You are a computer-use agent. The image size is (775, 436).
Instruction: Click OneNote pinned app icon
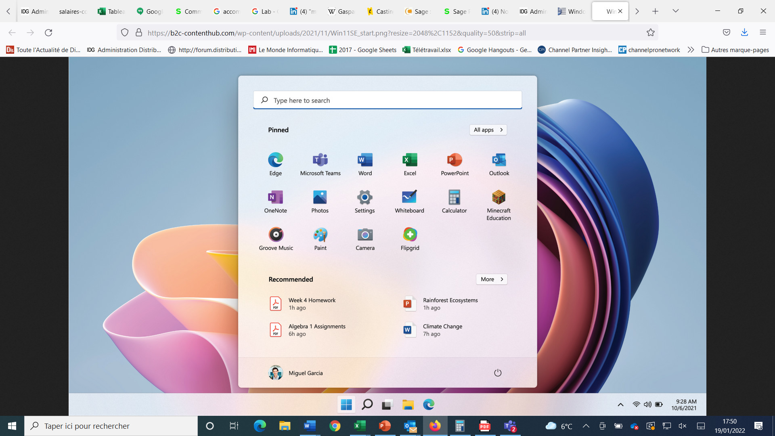(x=275, y=201)
